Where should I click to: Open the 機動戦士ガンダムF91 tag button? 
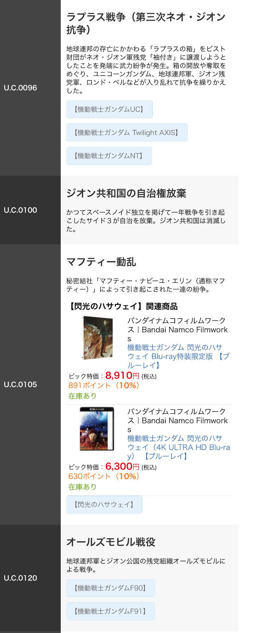pyautogui.click(x=111, y=611)
